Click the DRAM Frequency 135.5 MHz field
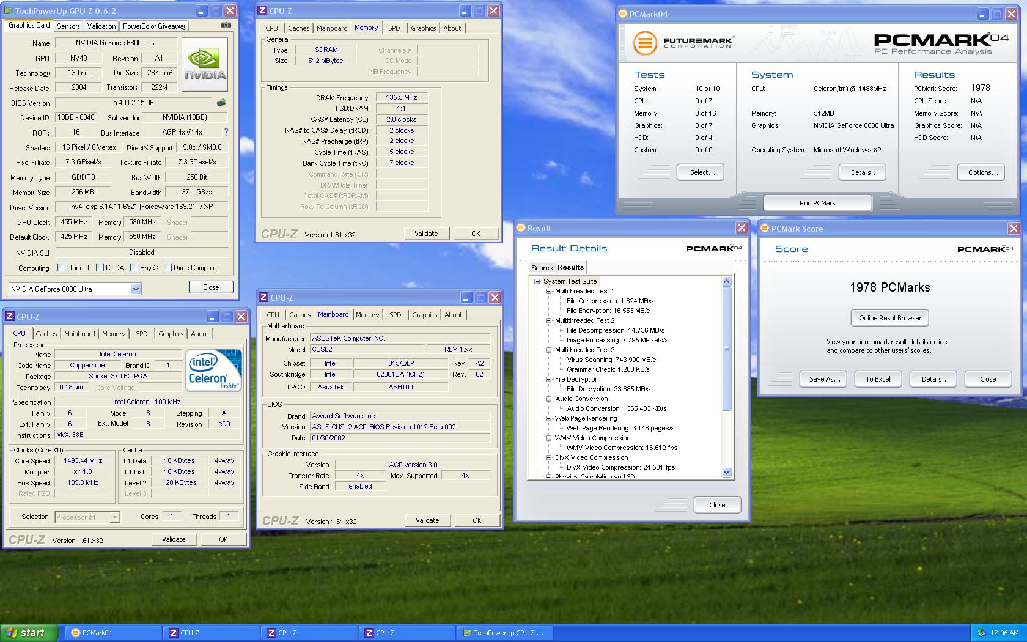The image size is (1027, 642). pos(401,97)
